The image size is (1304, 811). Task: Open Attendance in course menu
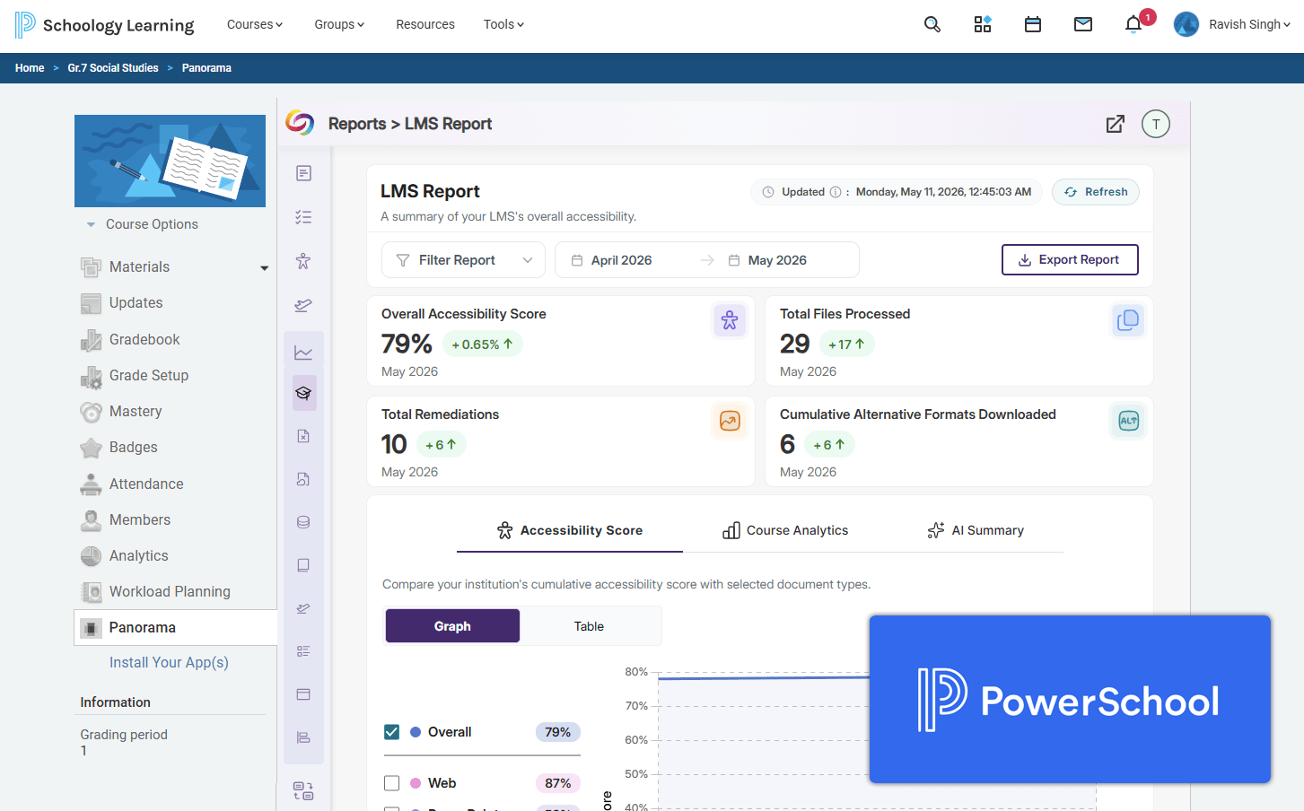(x=146, y=484)
